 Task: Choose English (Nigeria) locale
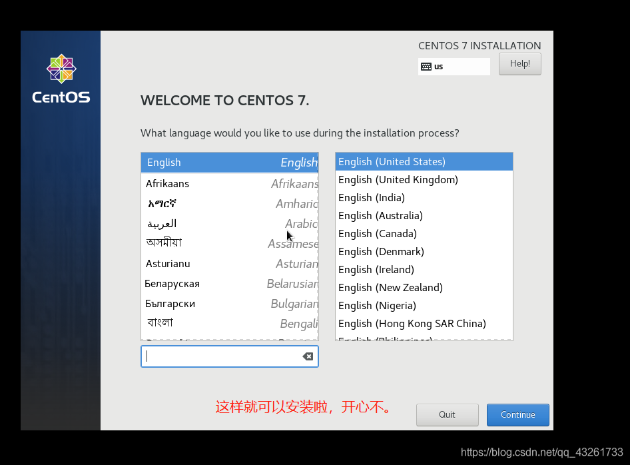click(424, 306)
